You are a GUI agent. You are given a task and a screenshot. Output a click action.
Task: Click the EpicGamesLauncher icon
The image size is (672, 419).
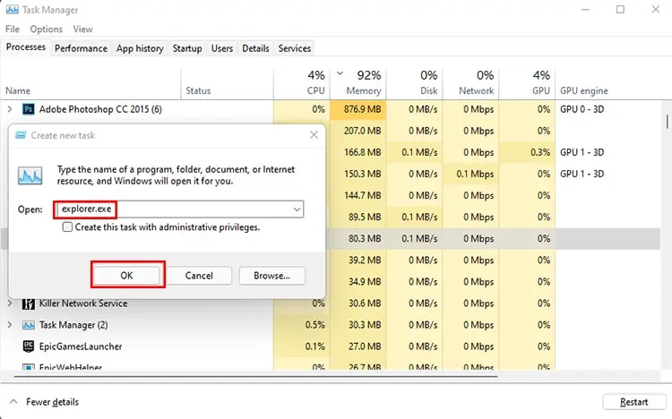click(29, 346)
